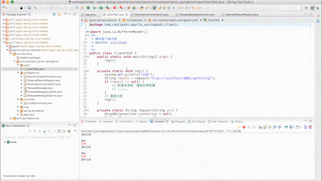Screen dimensions: 322x181
Task: Click the green Run button in toolbar
Action: (101, 8)
